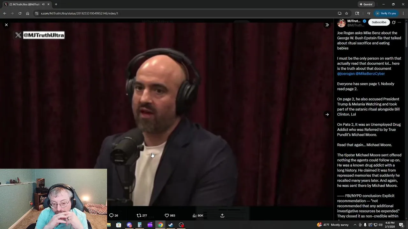Install app icon in address bar
Image resolution: width=408 pixels, height=229 pixels.
click(x=340, y=13)
